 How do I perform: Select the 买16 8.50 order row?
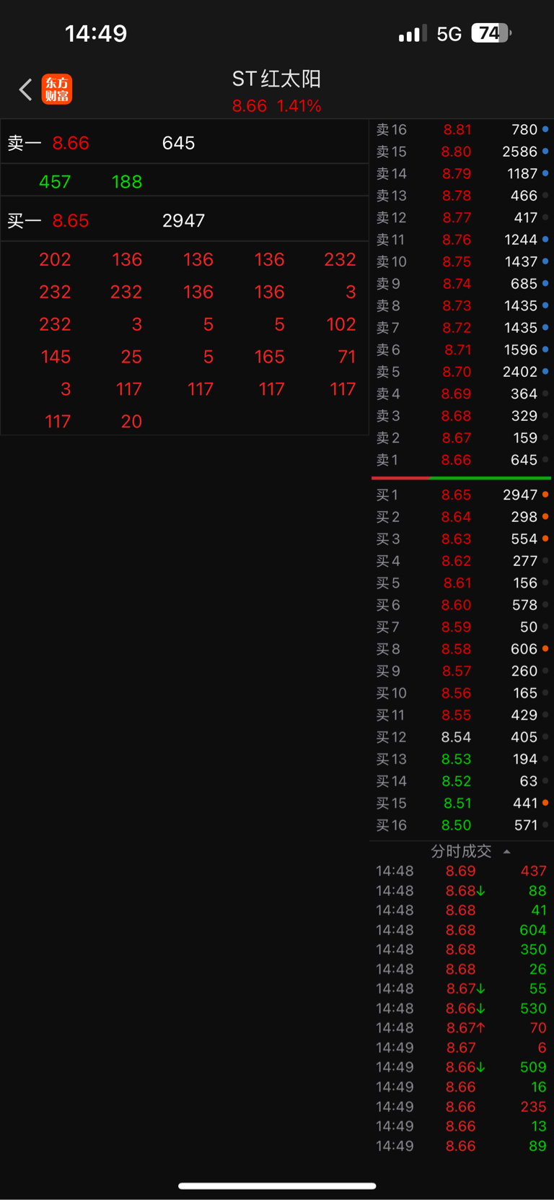tap(462, 825)
